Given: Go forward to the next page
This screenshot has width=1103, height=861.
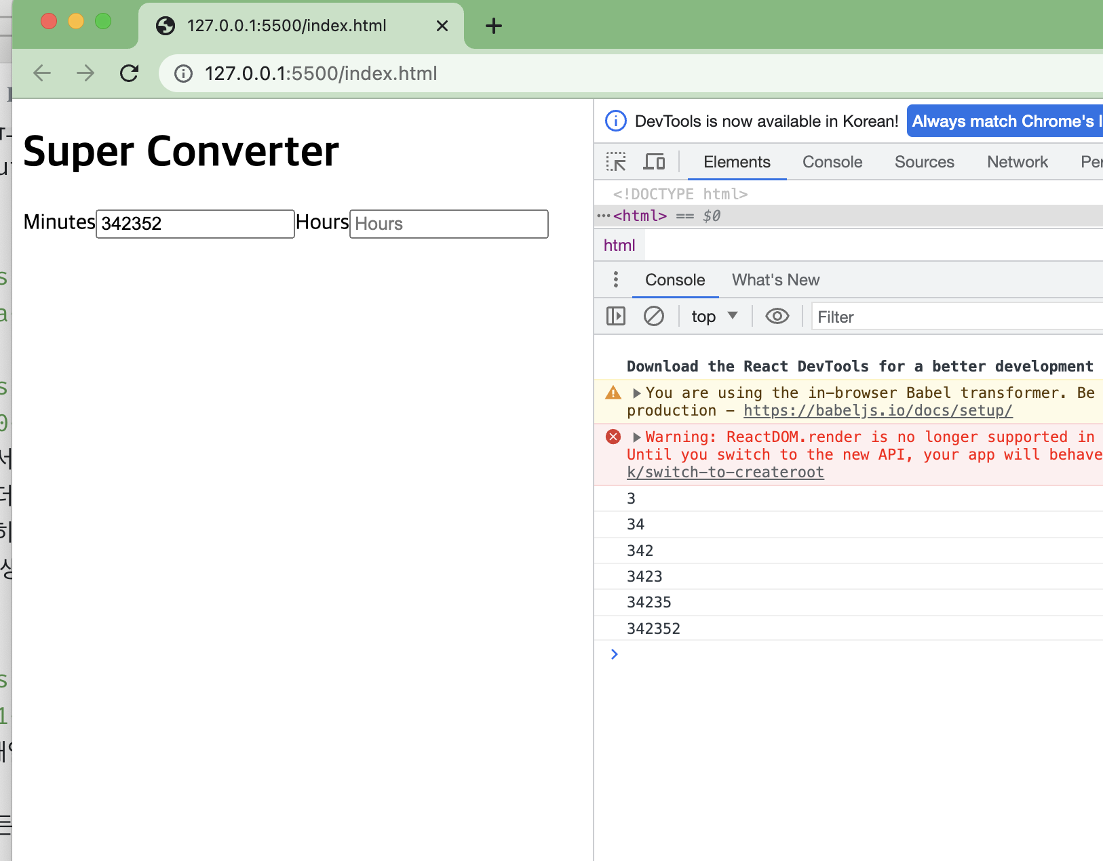Looking at the screenshot, I should pyautogui.click(x=85, y=73).
